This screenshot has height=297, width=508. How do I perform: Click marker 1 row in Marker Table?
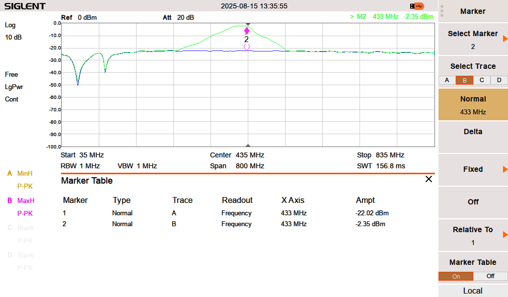click(248, 213)
